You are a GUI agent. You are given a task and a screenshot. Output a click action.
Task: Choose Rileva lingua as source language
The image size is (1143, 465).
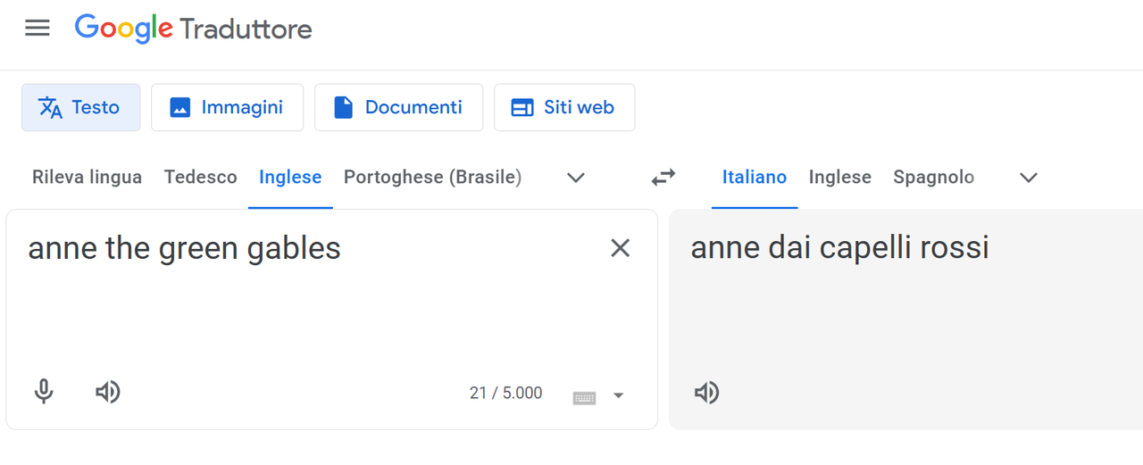(87, 178)
